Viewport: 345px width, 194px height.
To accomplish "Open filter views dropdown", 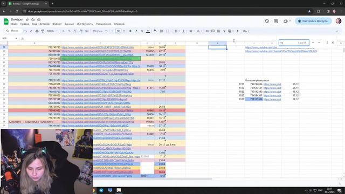I will pyautogui.click(x=231, y=31).
